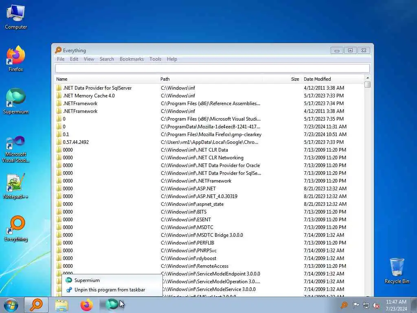
Task: Click the folder icon of 0.57.44.2492
Action: (x=59, y=142)
